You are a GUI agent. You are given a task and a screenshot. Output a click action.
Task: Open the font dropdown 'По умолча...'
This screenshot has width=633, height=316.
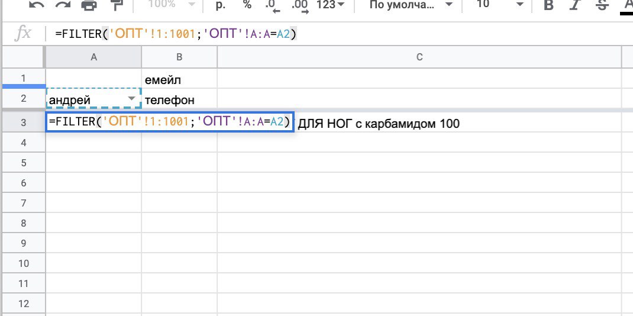(x=411, y=5)
